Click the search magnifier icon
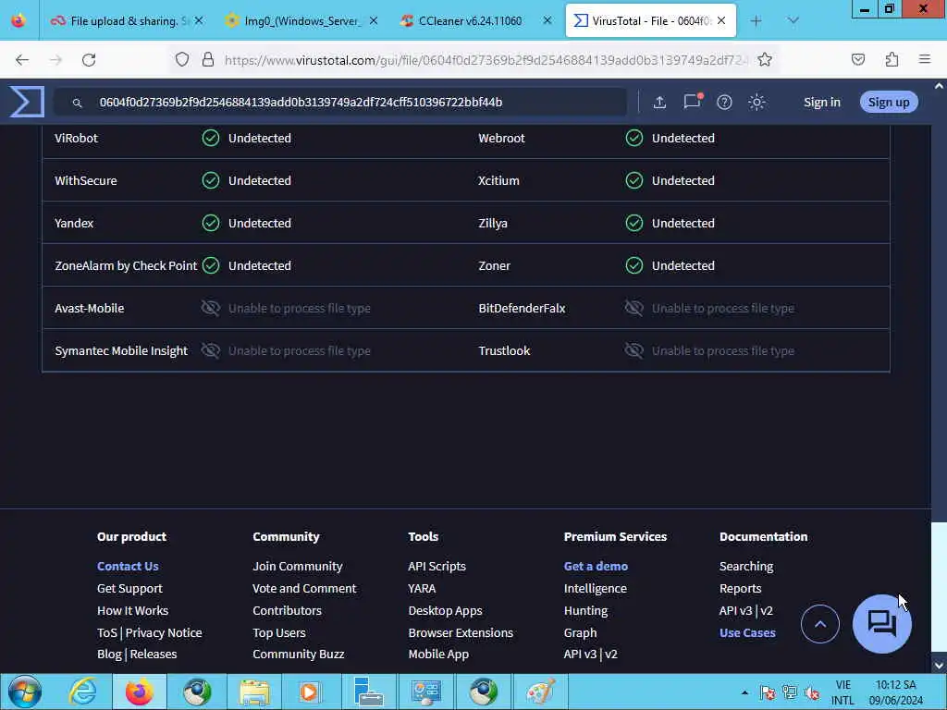This screenshot has height=710, width=947. tap(78, 103)
